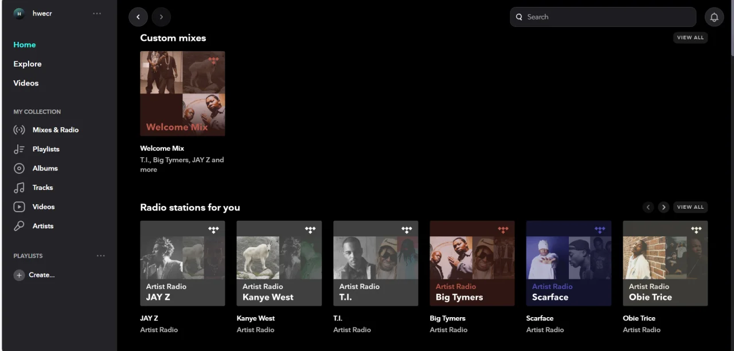Go to the top Videos navigation item

tap(26, 83)
